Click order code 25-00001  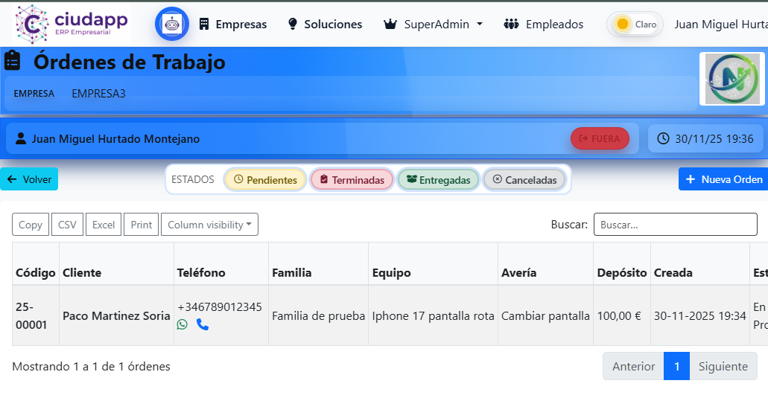pyautogui.click(x=31, y=316)
